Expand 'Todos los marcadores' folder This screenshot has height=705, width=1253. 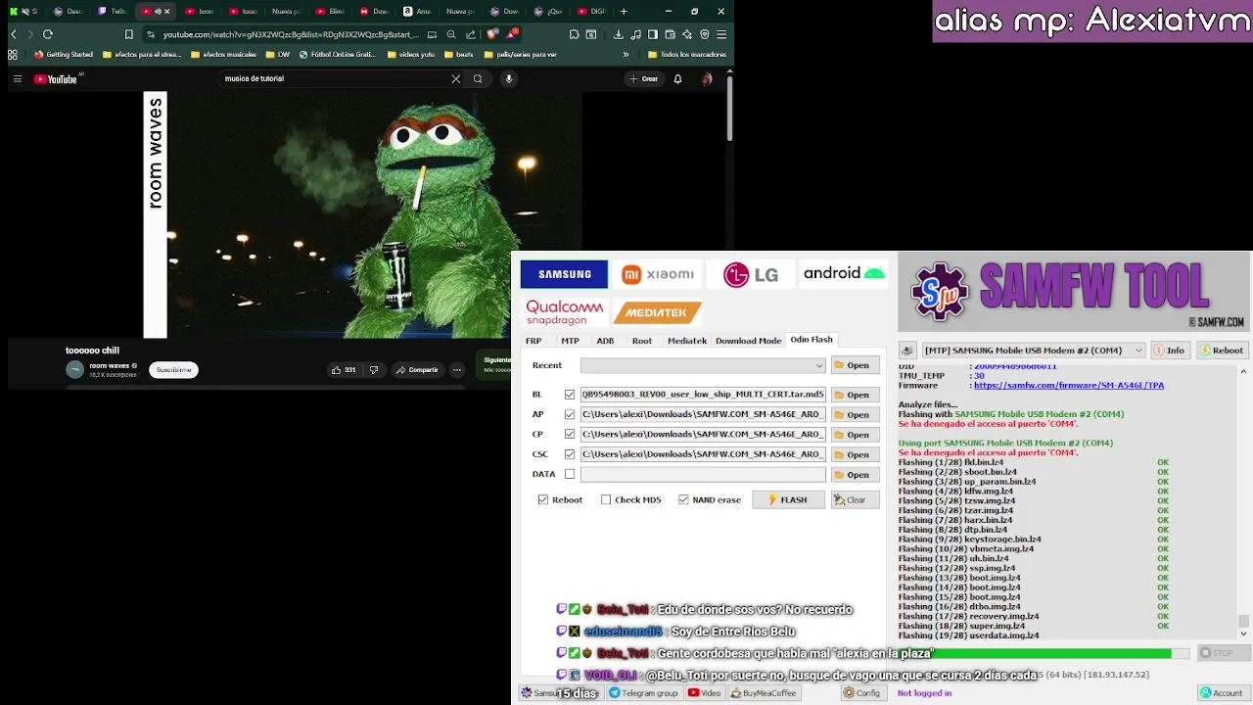pos(687,55)
